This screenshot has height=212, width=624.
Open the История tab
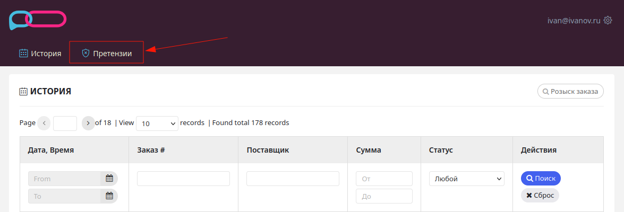click(40, 53)
